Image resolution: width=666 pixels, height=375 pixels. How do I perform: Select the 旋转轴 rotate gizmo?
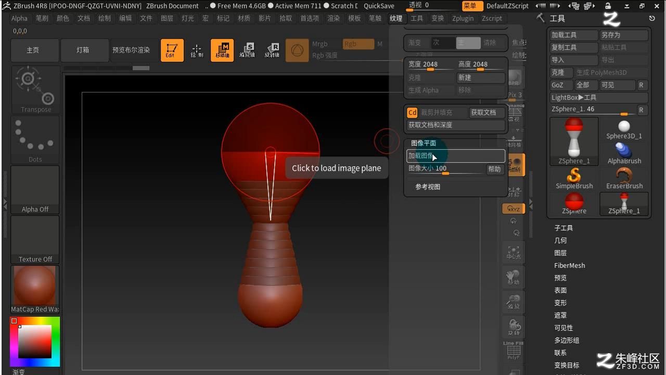[x=272, y=50]
